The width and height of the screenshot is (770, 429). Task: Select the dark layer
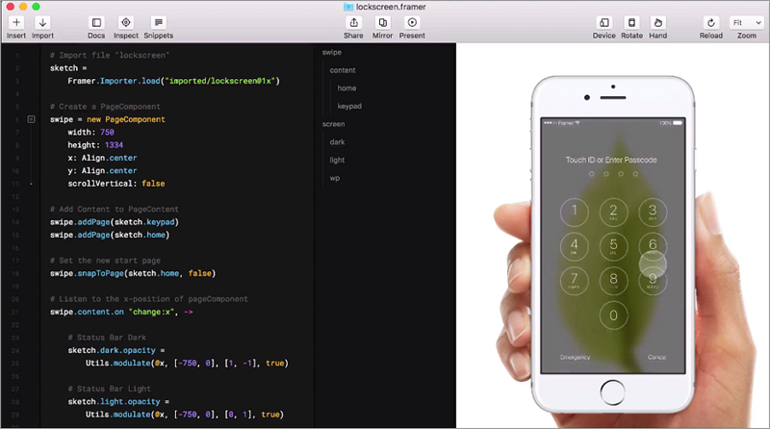[x=337, y=141]
